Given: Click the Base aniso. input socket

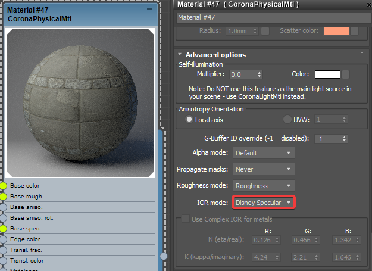Looking at the screenshot, I should pos(3,207).
